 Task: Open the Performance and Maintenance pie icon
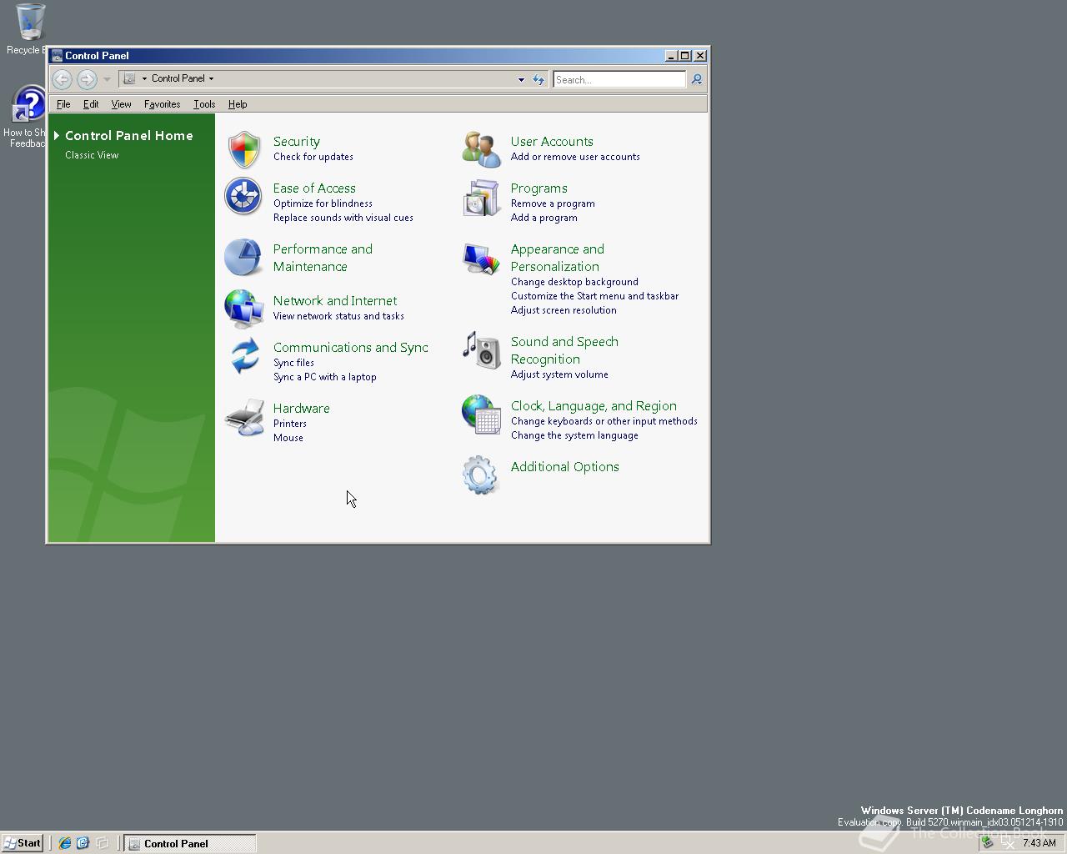(x=243, y=257)
